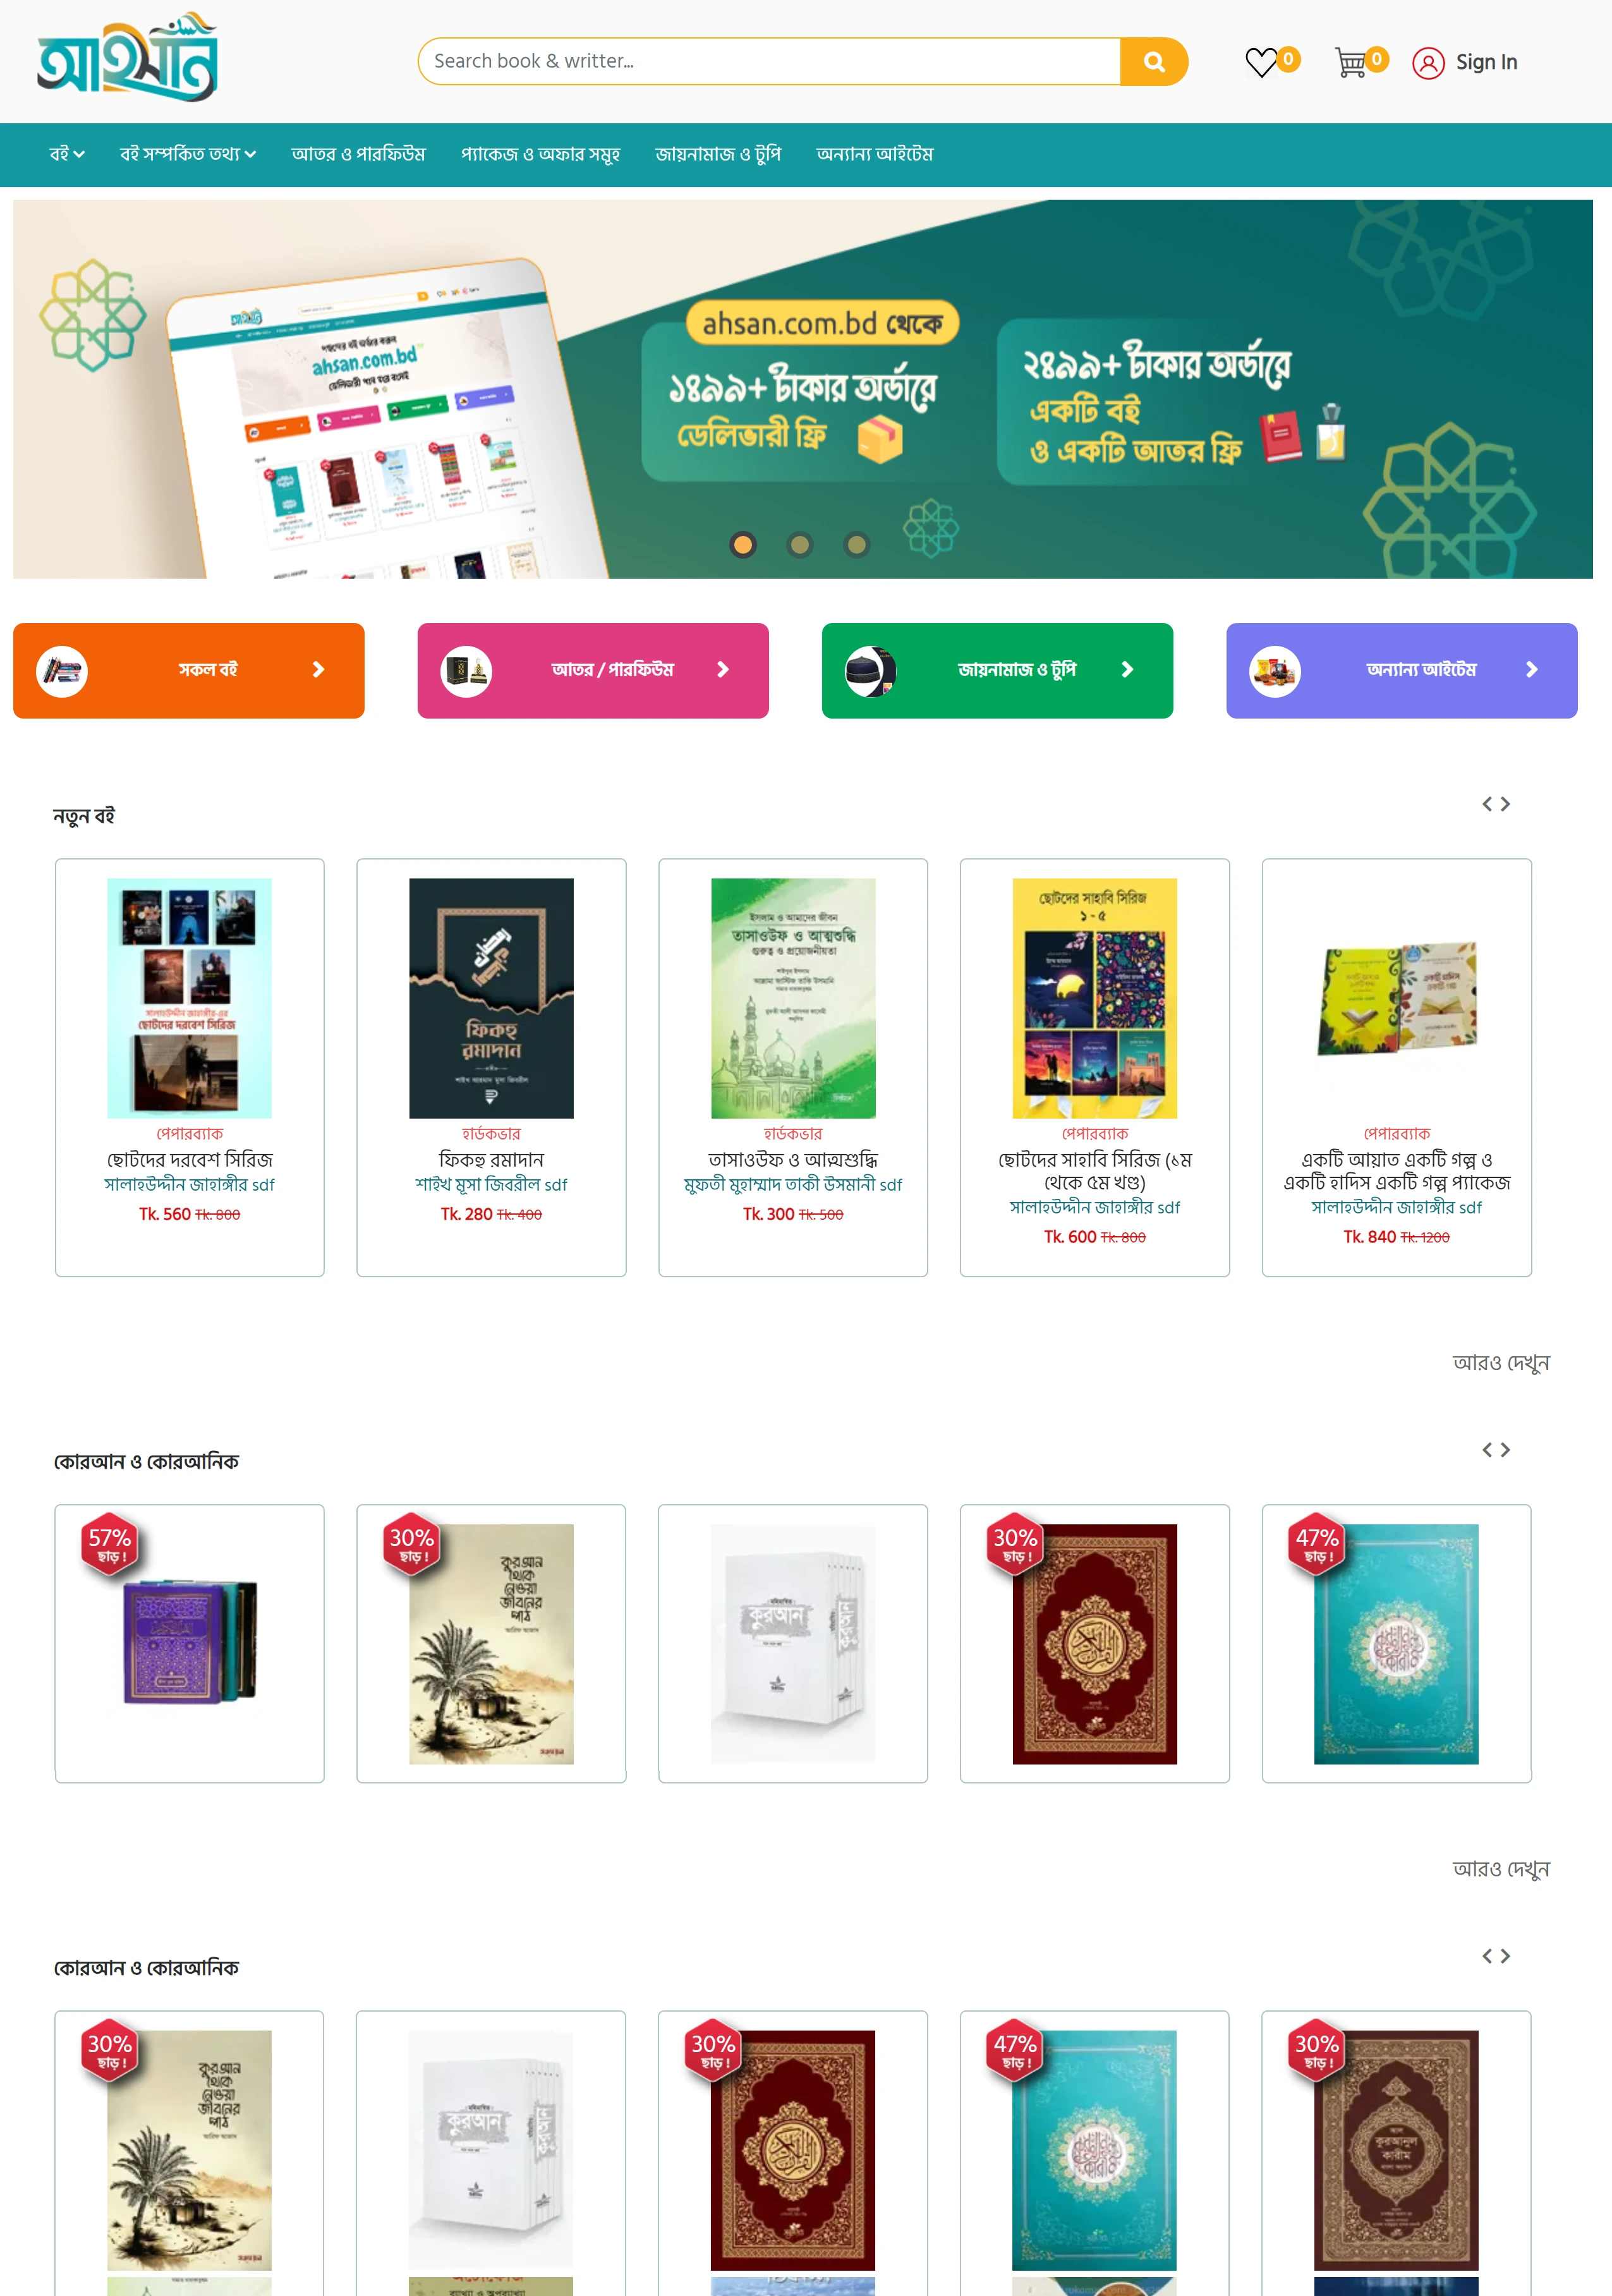Viewport: 1612px width, 2296px height.
Task: Expand the বই সম্পকিত তথ্য dropdown
Action: pyautogui.click(x=188, y=154)
